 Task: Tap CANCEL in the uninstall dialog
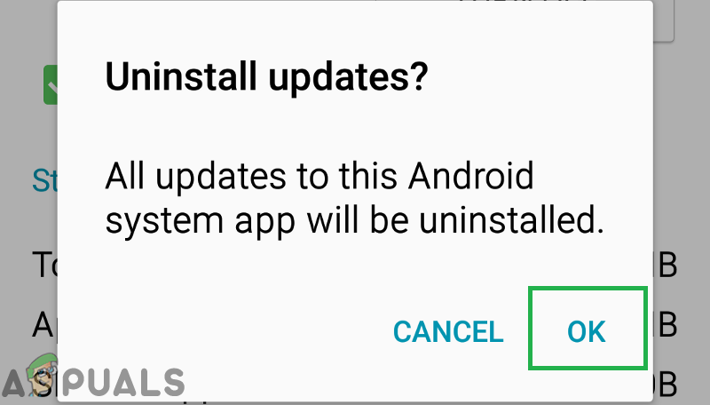[x=448, y=331]
